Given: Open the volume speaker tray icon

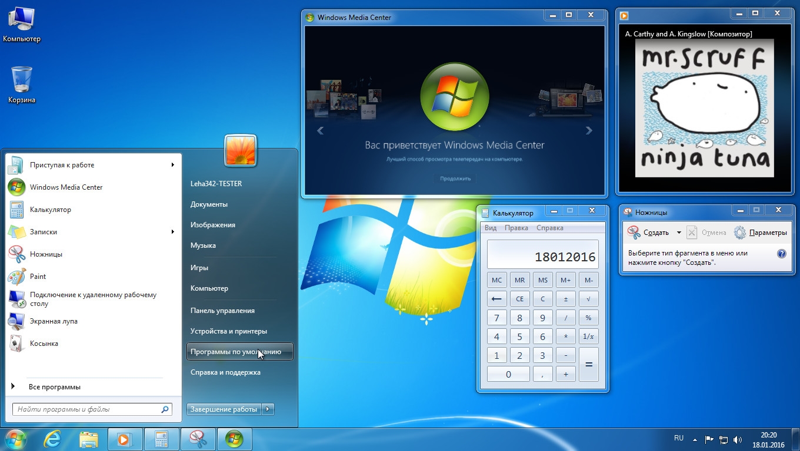Looking at the screenshot, I should (x=738, y=439).
